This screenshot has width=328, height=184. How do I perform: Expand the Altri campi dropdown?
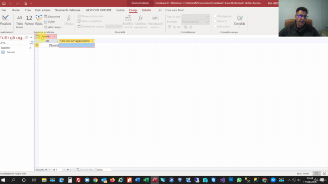coord(53,27)
